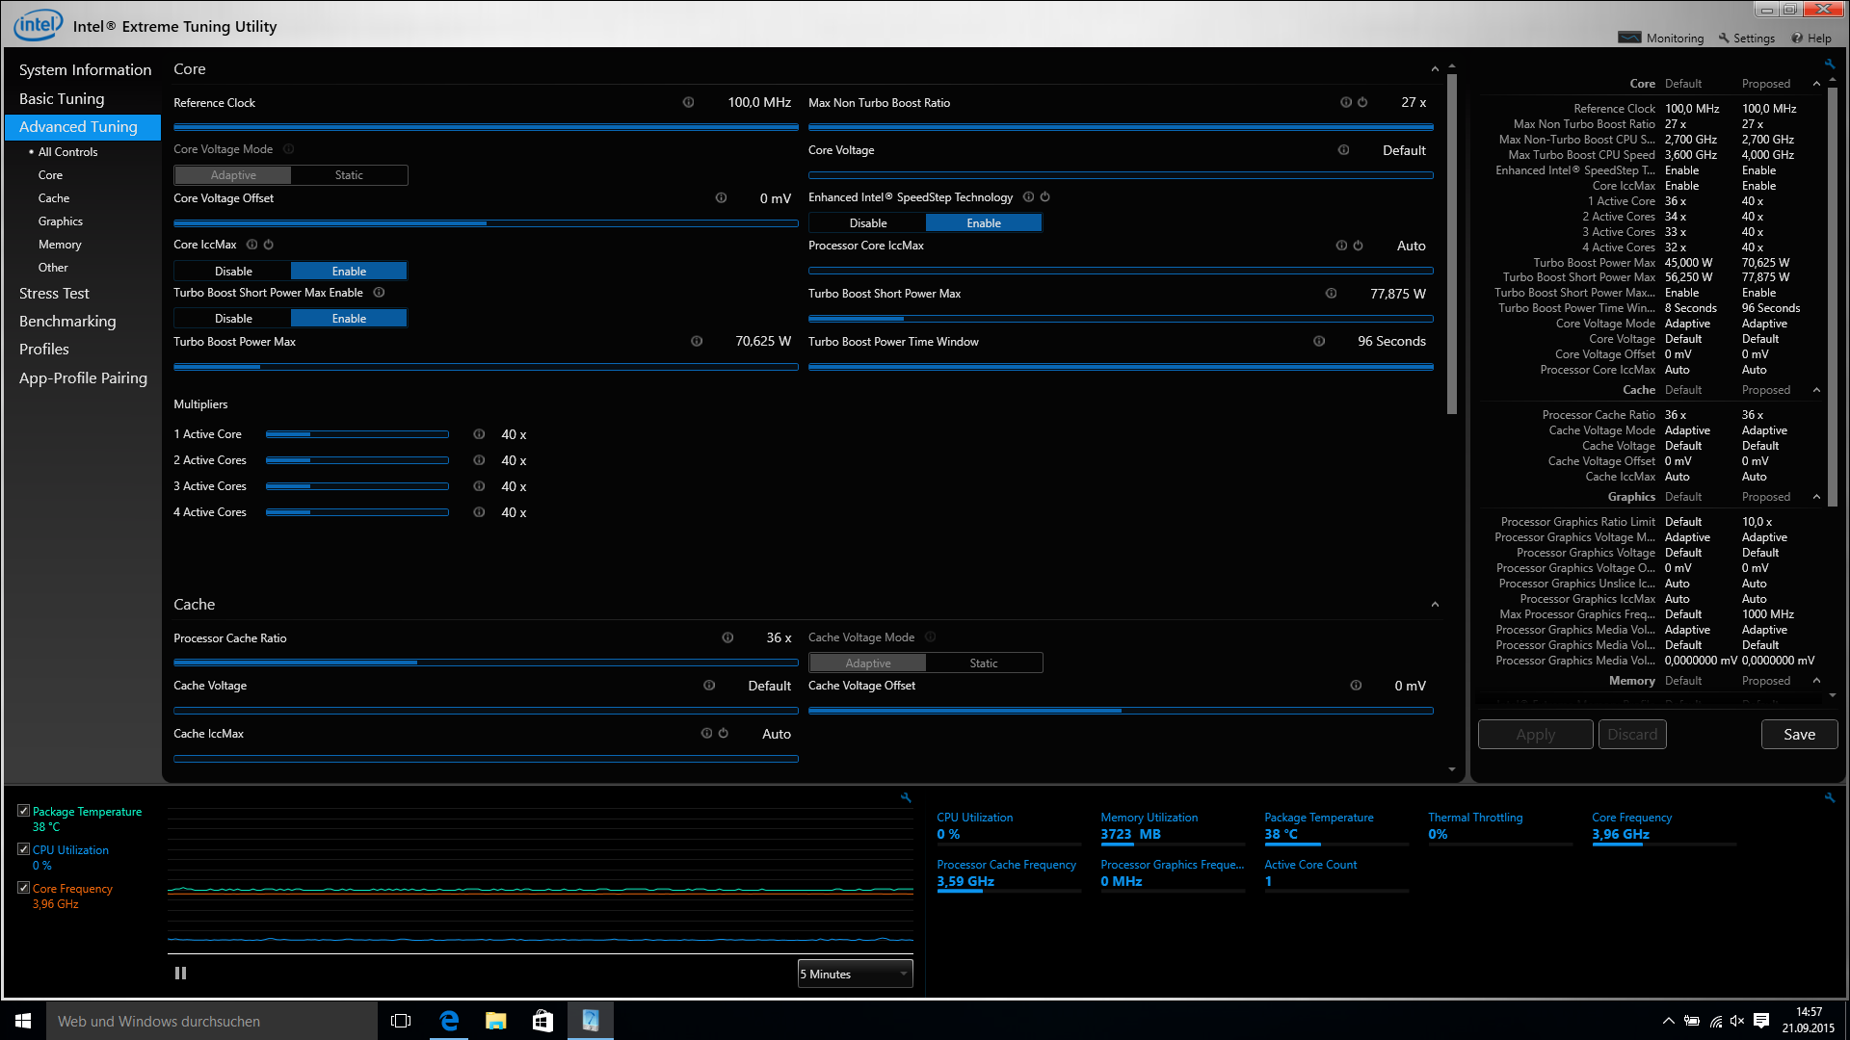Uncheck the CPU Utilization checkbox
The image size is (1850, 1040).
(x=23, y=849)
